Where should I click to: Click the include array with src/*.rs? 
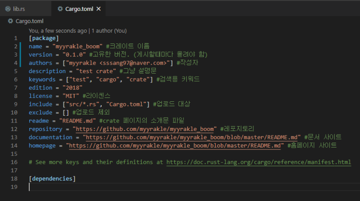pyautogui.click(x=106, y=105)
